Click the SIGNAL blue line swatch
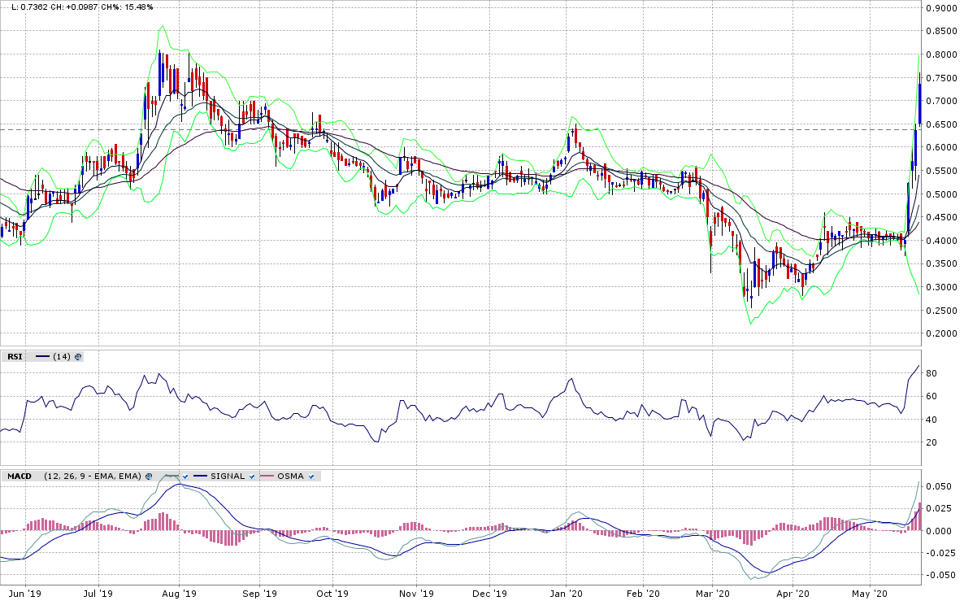Viewport: 964px width, 605px height. pos(200,477)
